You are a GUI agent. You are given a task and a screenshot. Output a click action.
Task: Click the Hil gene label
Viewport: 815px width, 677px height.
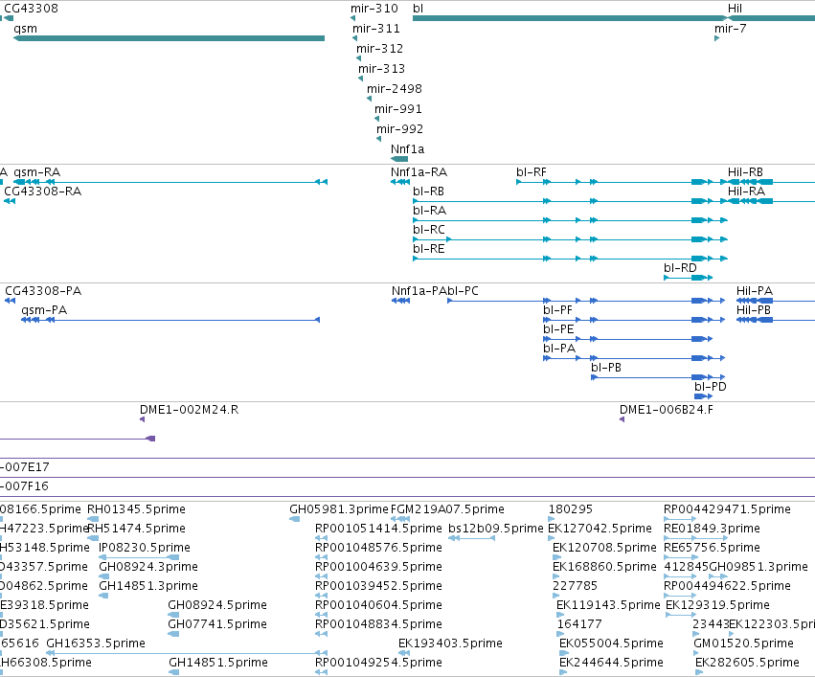point(735,9)
